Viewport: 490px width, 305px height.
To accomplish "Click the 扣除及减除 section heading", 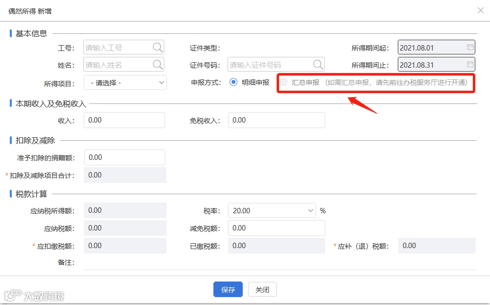I will 35,141.
